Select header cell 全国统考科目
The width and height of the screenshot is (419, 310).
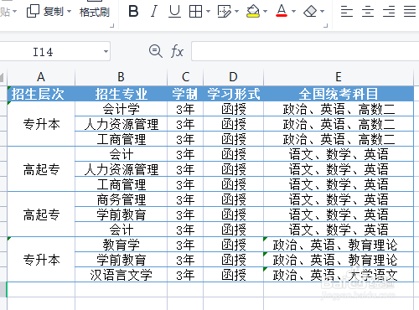339,94
